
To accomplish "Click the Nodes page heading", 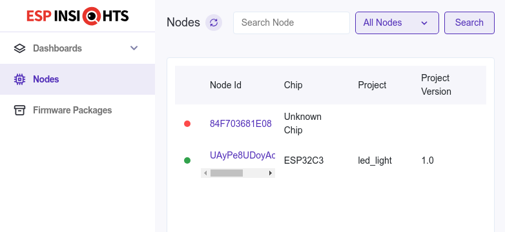I will point(183,23).
